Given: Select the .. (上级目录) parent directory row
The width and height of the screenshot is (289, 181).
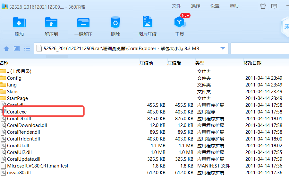Looking at the screenshot, I should (144, 71).
